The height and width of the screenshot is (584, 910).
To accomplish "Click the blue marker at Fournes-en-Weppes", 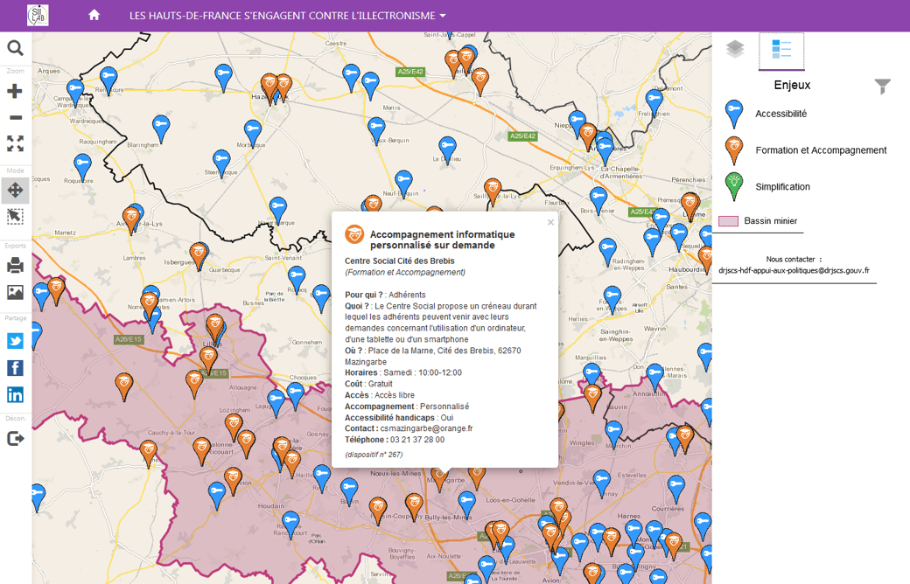I will click(612, 299).
